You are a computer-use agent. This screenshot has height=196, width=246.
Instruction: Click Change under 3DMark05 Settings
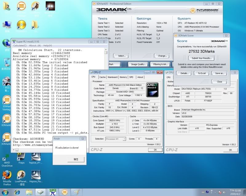point(162,56)
